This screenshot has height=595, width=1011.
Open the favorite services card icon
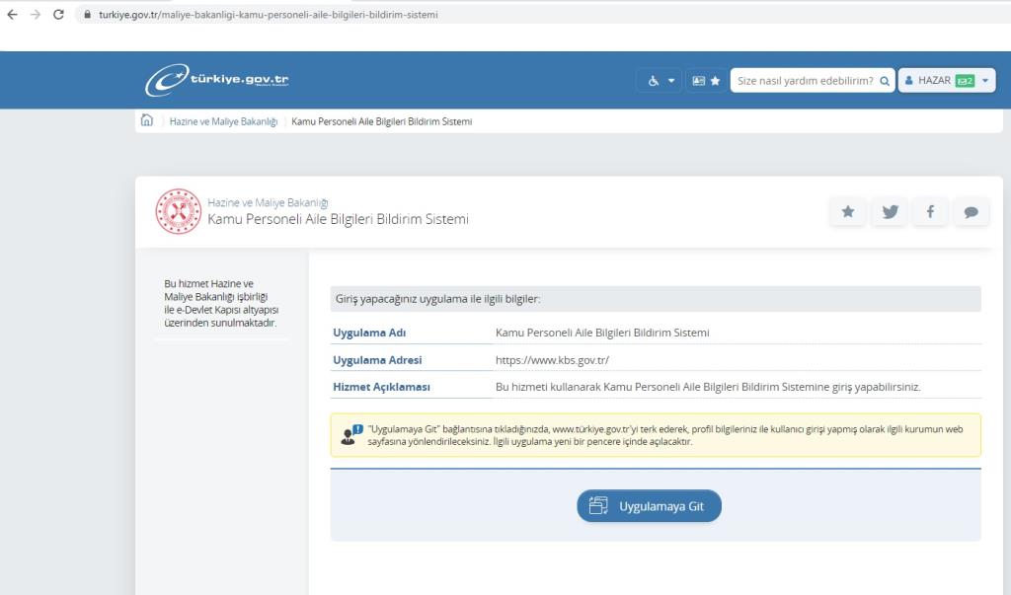click(x=706, y=81)
